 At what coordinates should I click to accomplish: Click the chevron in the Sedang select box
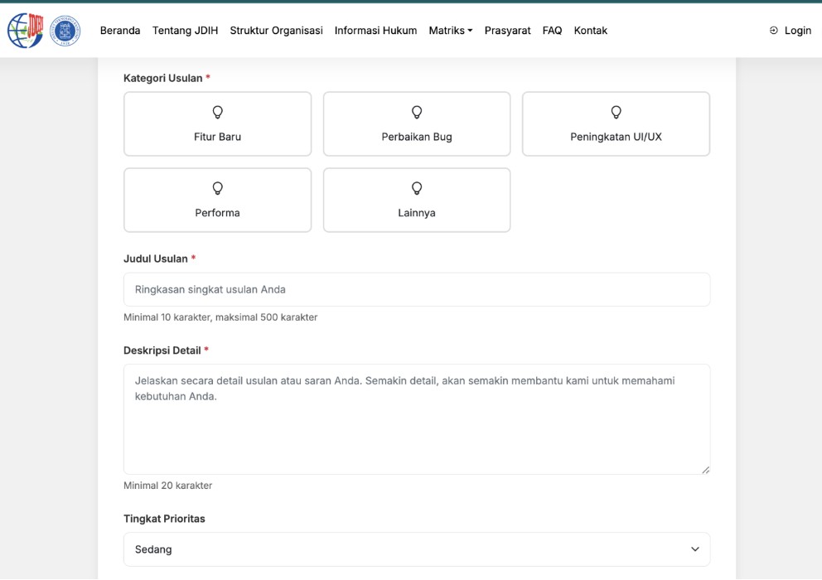pos(694,549)
